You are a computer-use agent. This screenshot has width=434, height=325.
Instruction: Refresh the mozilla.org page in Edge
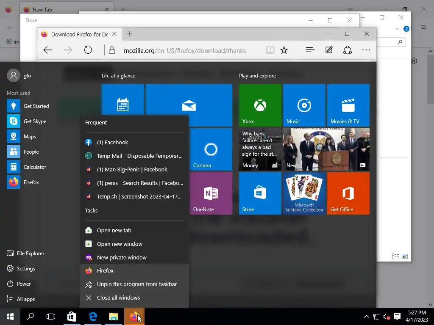point(88,50)
